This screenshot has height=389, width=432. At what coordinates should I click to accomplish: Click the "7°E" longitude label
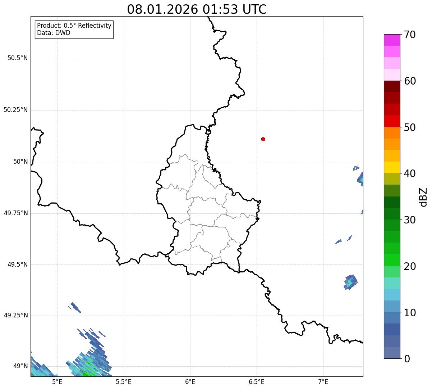323,382
